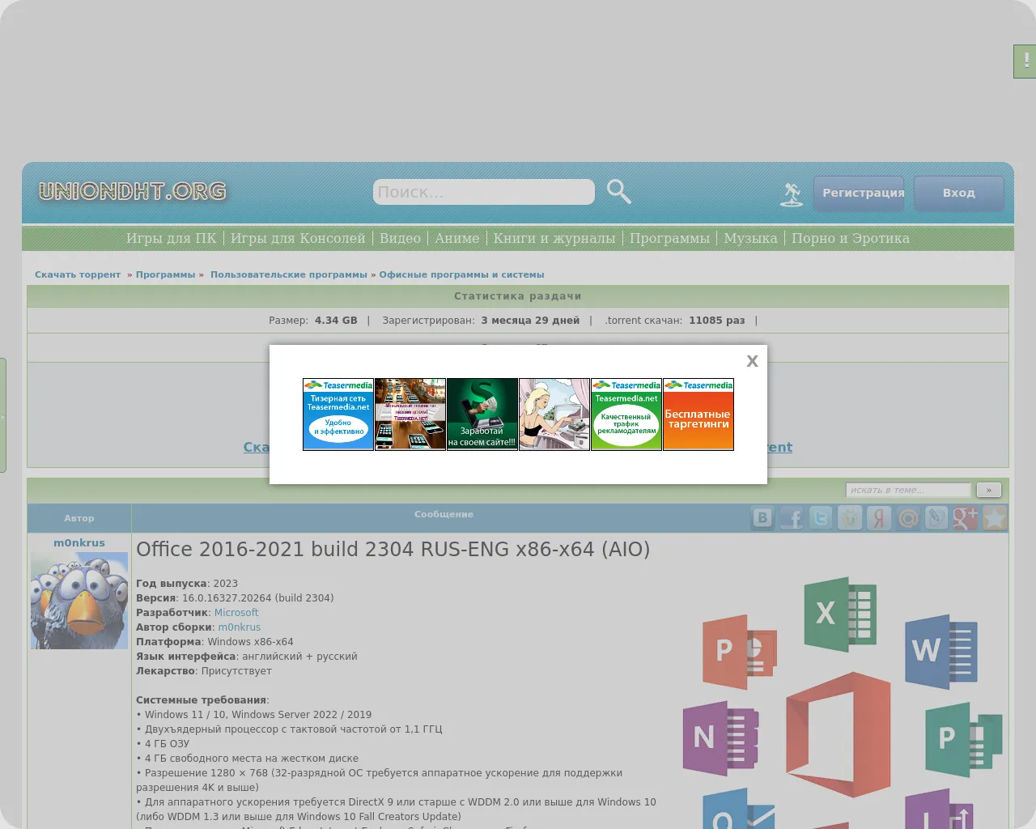The image size is (1036, 829).
Task: Follow Офисные программы и системы breadcrumb
Action: click(x=461, y=274)
